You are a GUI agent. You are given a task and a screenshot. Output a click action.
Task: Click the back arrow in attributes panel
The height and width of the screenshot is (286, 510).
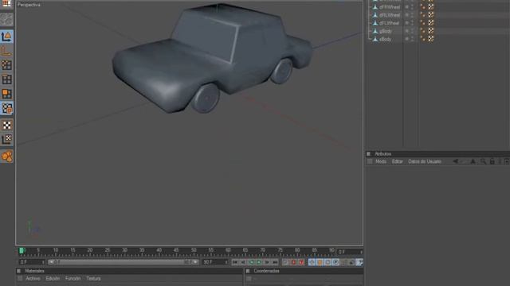pos(456,161)
